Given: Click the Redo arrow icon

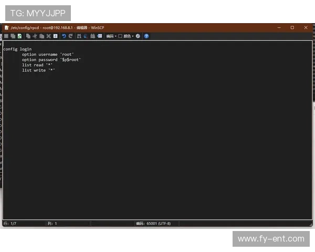Looking at the screenshot, I should click(70, 36).
